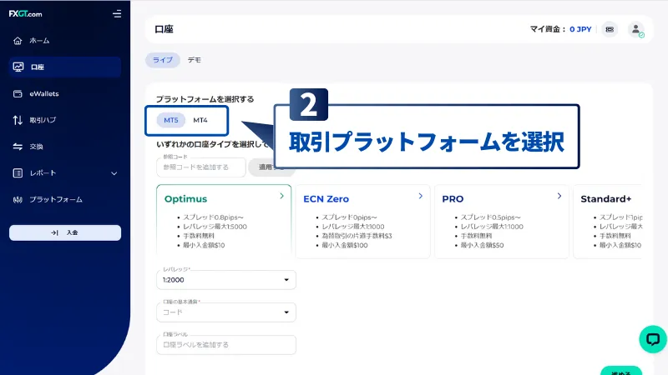Open 交換 menu item
The width and height of the screenshot is (668, 375).
(x=36, y=147)
